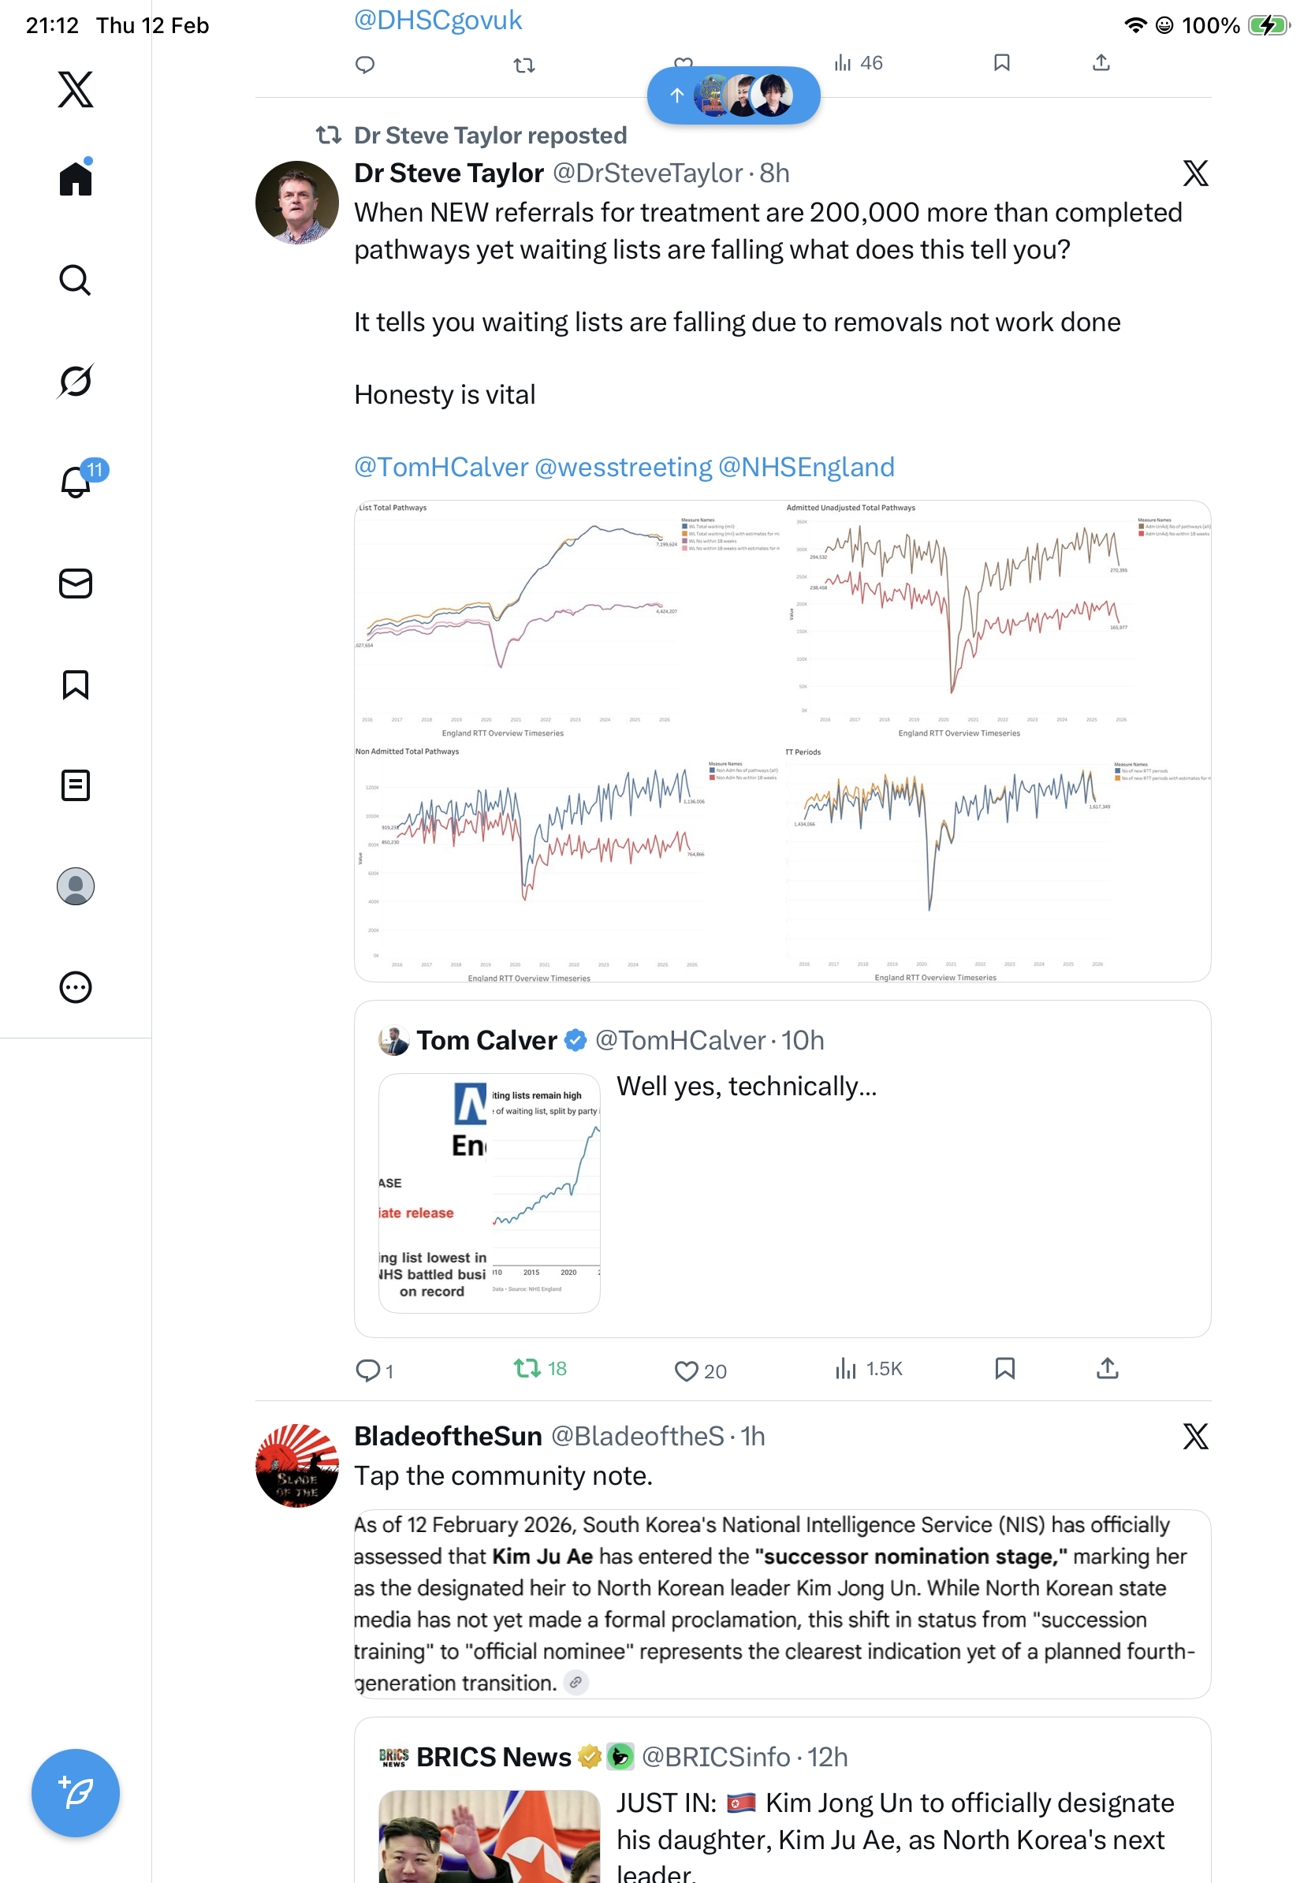Tap the compose new post button

(76, 1793)
